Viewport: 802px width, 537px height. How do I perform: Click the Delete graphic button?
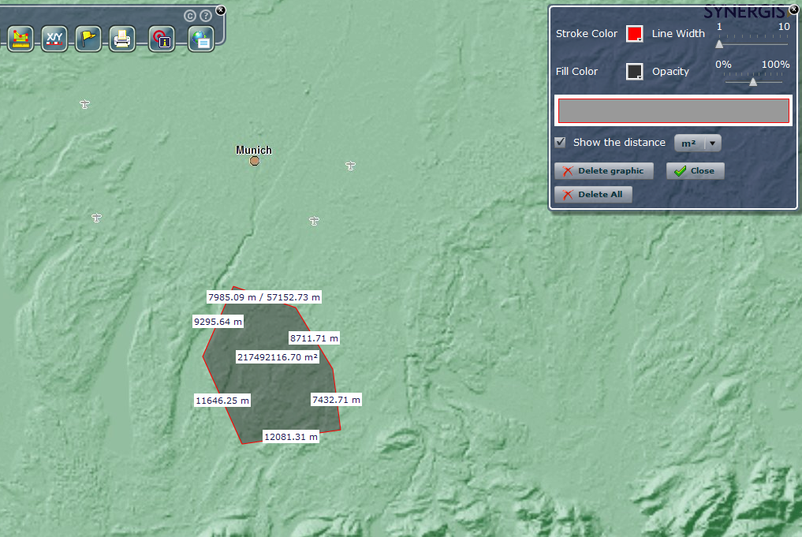click(x=603, y=171)
